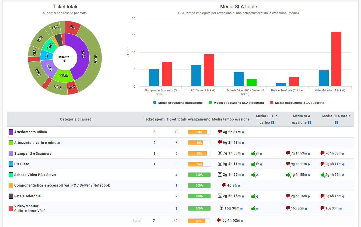Image resolution: width=361 pixels, height=227 pixels.
Task: Click 100% progress bar in Rete e Telefonia row
Action: [x=199, y=196]
